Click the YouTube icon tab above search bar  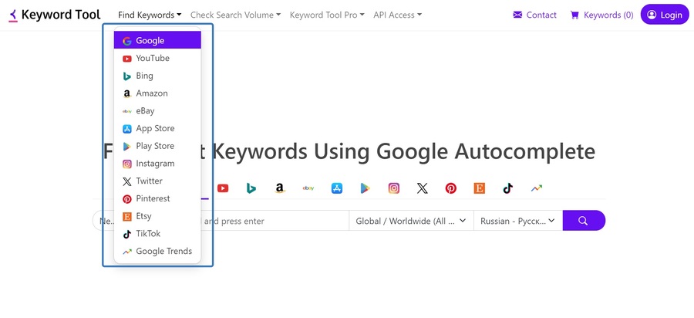tap(223, 188)
